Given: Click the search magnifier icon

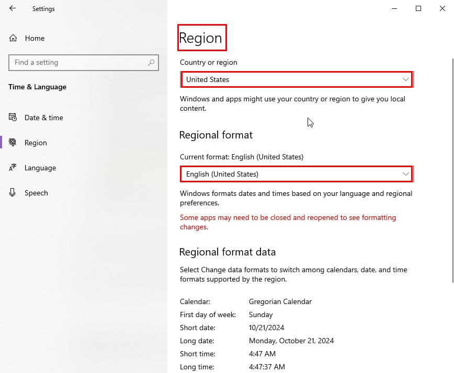Looking at the screenshot, I should [x=151, y=63].
